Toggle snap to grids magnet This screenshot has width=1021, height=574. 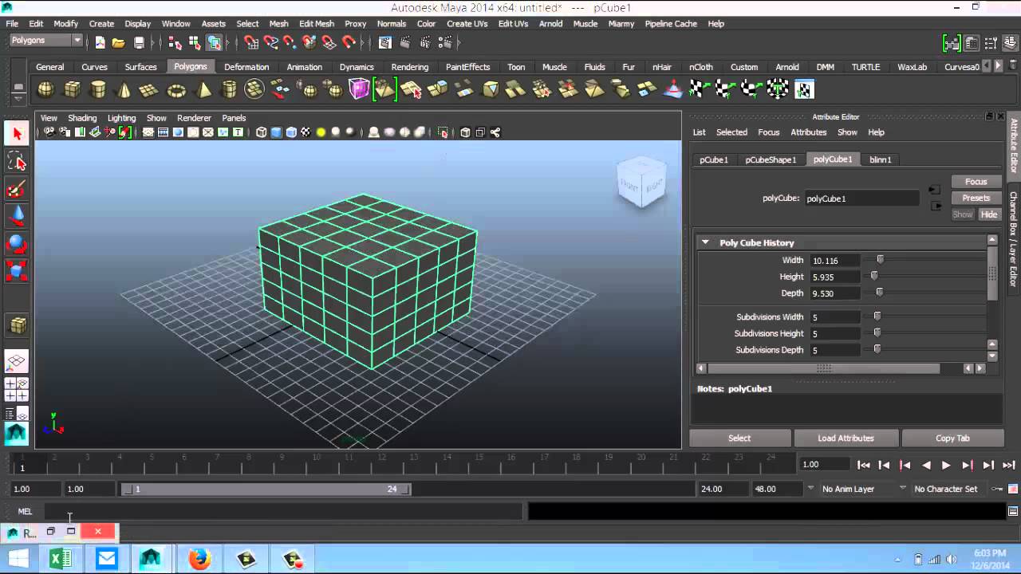point(251,42)
